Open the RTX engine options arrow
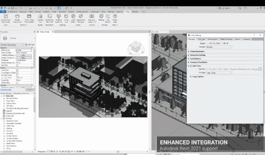Screen dimensions: 265x155 click(228, 43)
